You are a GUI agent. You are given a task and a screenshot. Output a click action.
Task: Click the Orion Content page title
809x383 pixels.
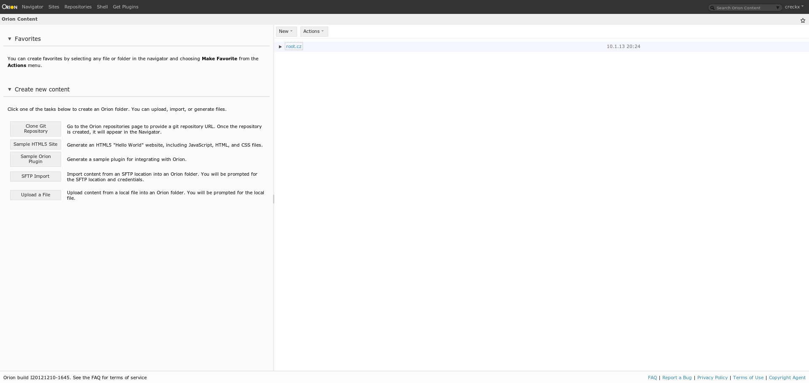click(x=19, y=19)
